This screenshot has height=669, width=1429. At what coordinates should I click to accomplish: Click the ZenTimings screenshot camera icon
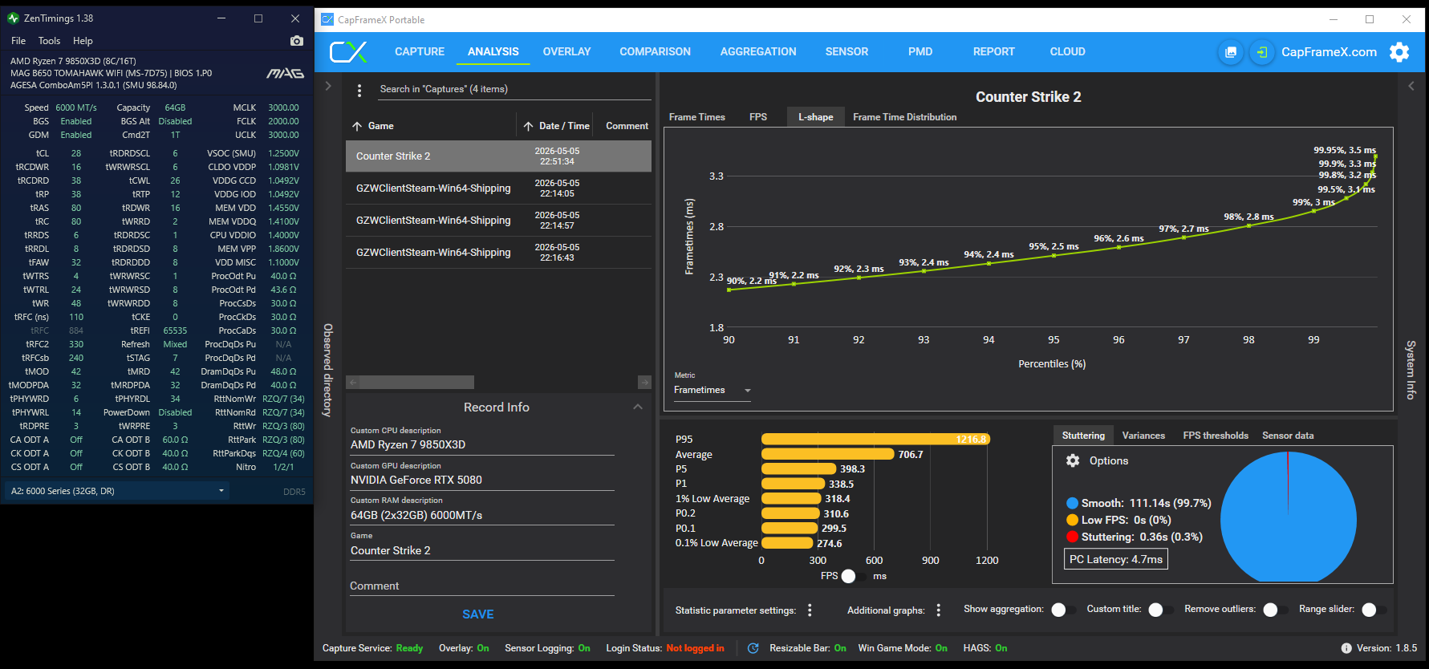pyautogui.click(x=297, y=41)
